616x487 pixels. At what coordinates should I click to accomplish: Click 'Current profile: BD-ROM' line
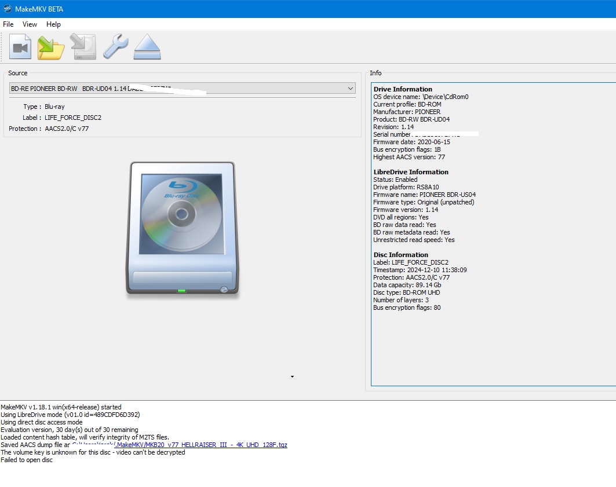(407, 104)
